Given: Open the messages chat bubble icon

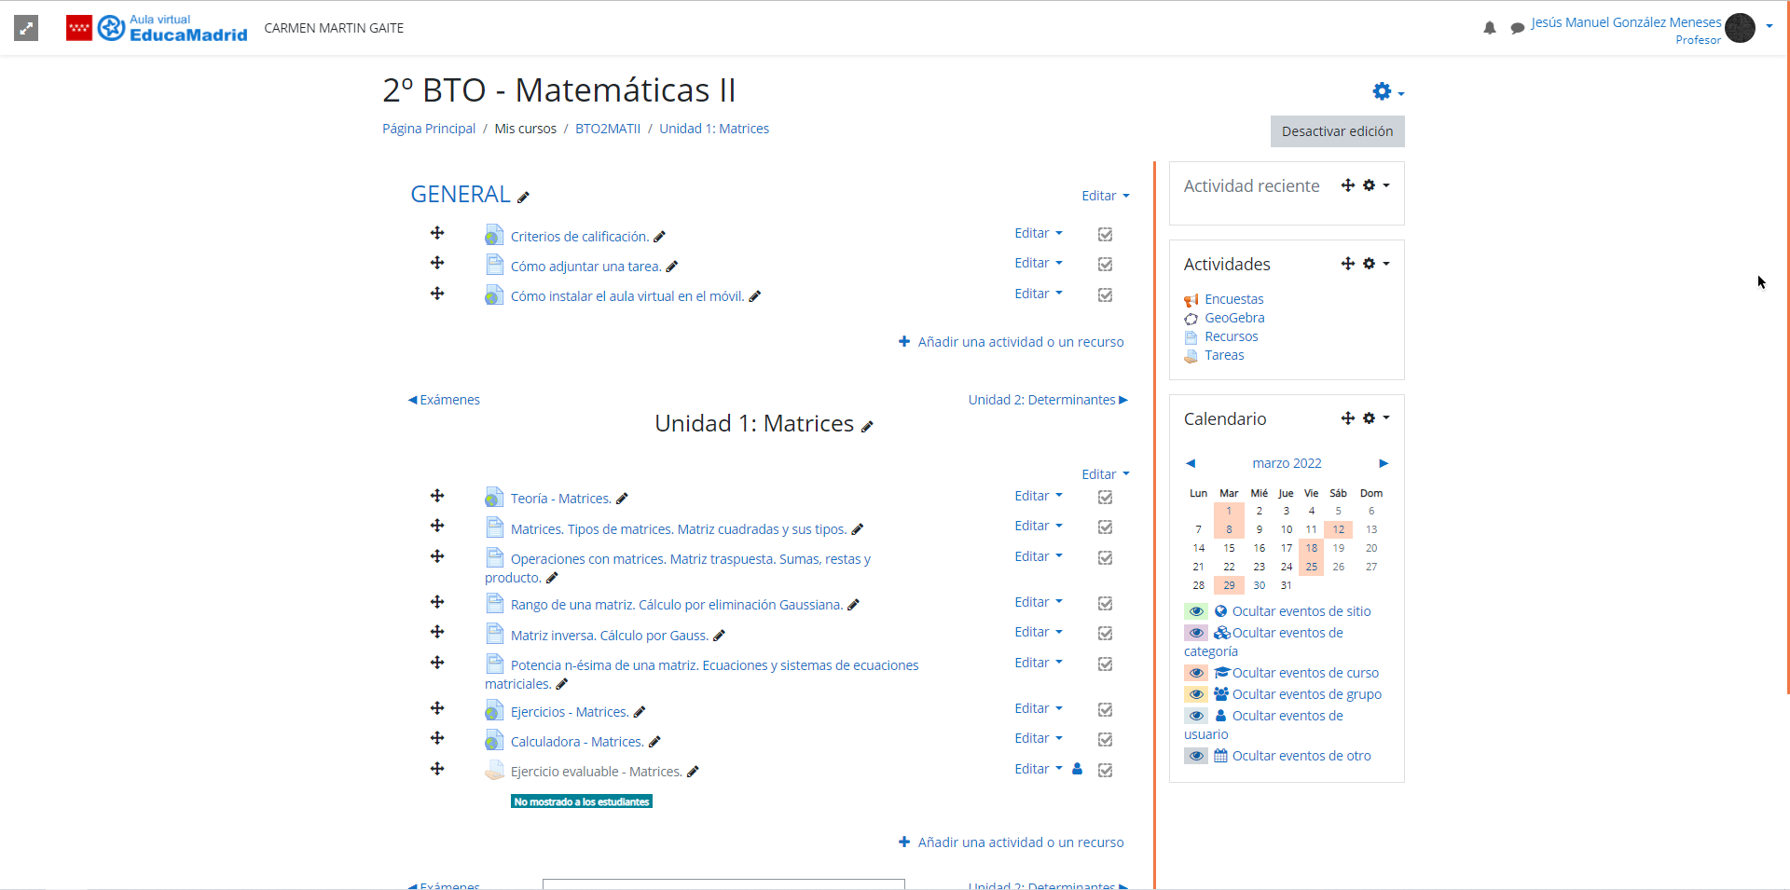Looking at the screenshot, I should pos(1517,28).
